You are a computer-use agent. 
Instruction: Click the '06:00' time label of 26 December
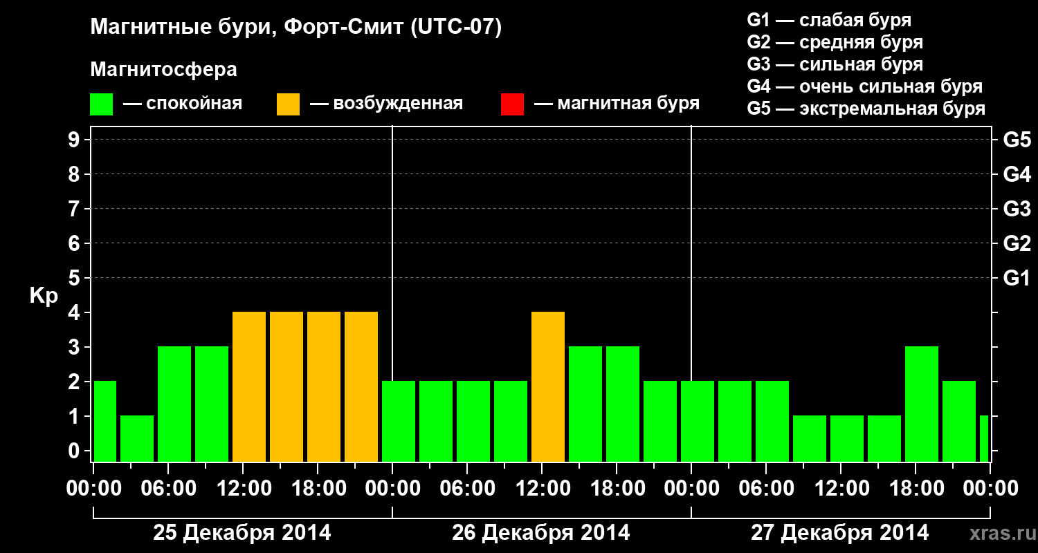click(468, 488)
